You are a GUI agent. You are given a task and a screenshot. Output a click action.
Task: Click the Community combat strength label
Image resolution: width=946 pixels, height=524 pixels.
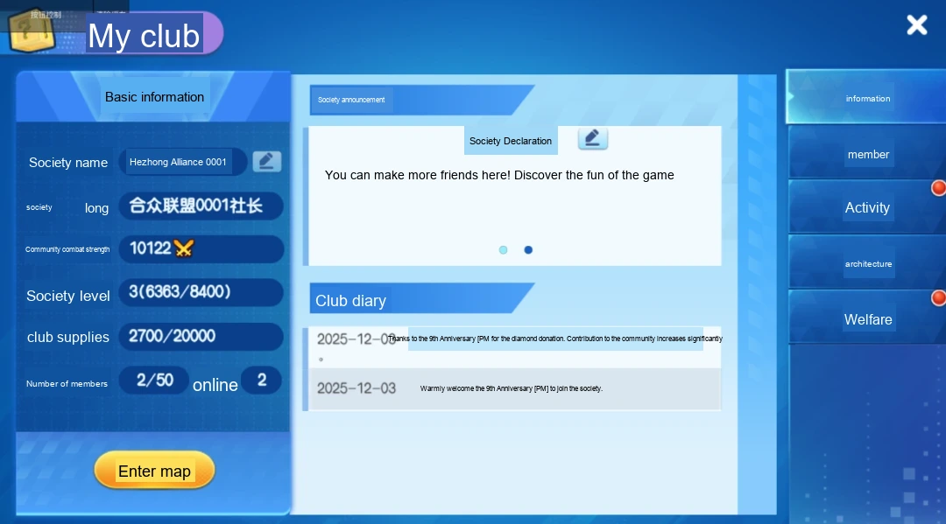click(x=67, y=249)
